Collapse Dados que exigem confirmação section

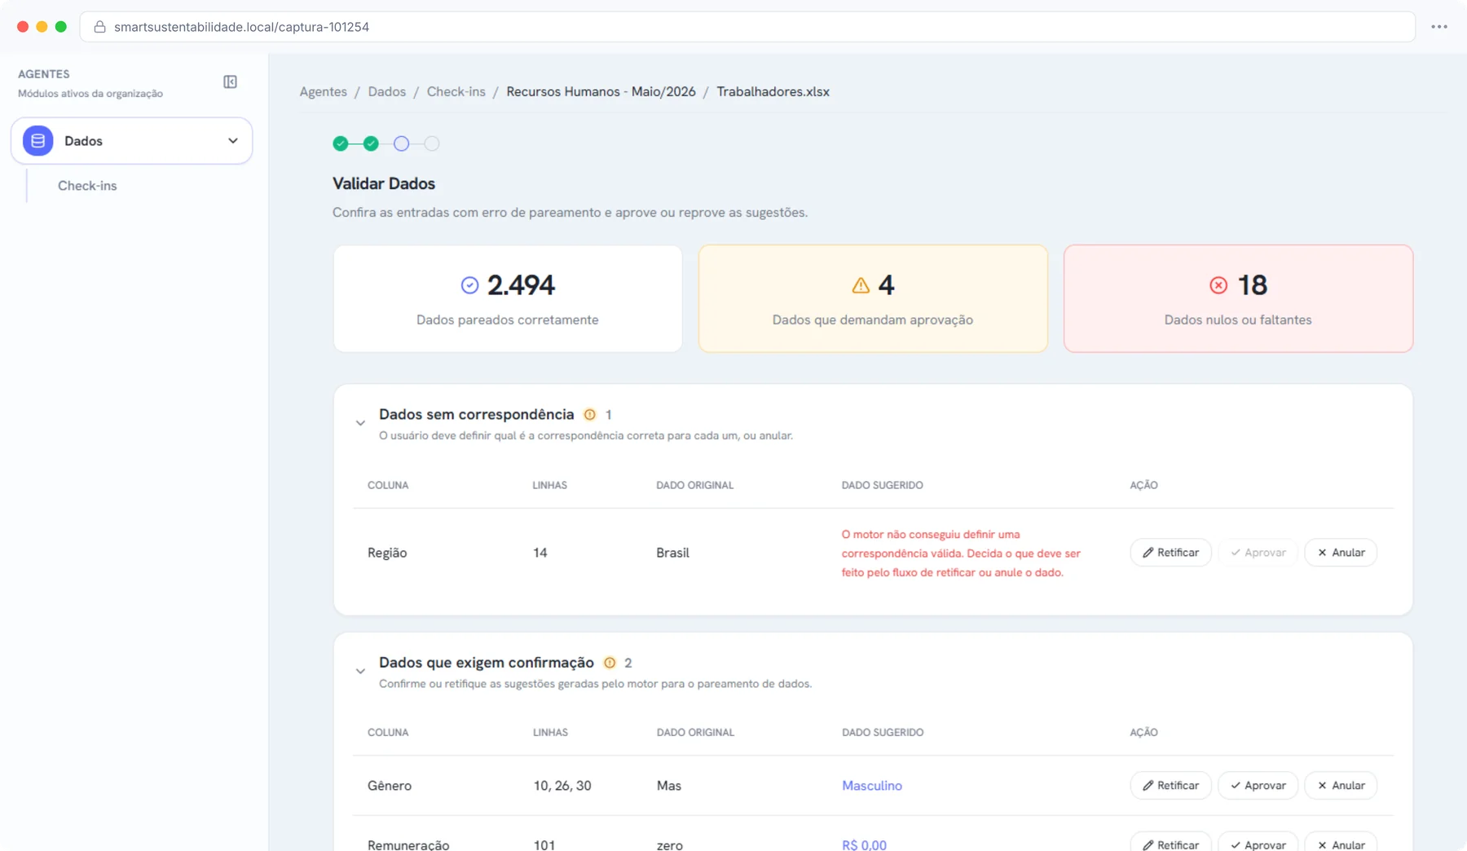click(x=360, y=671)
